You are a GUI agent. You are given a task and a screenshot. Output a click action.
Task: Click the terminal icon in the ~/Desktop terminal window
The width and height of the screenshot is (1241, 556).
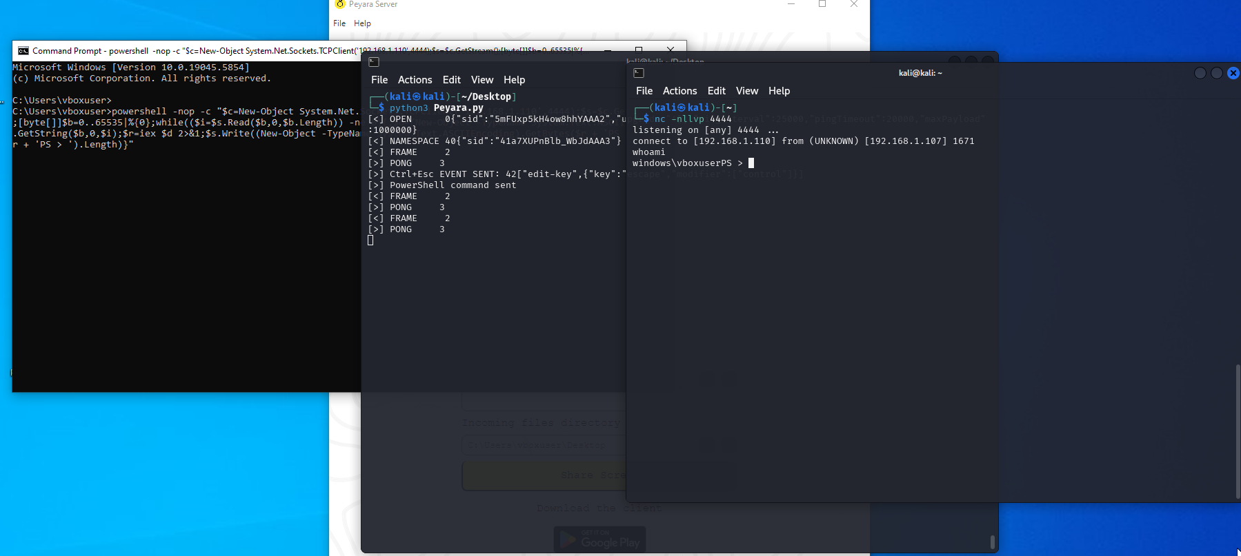pyautogui.click(x=374, y=62)
